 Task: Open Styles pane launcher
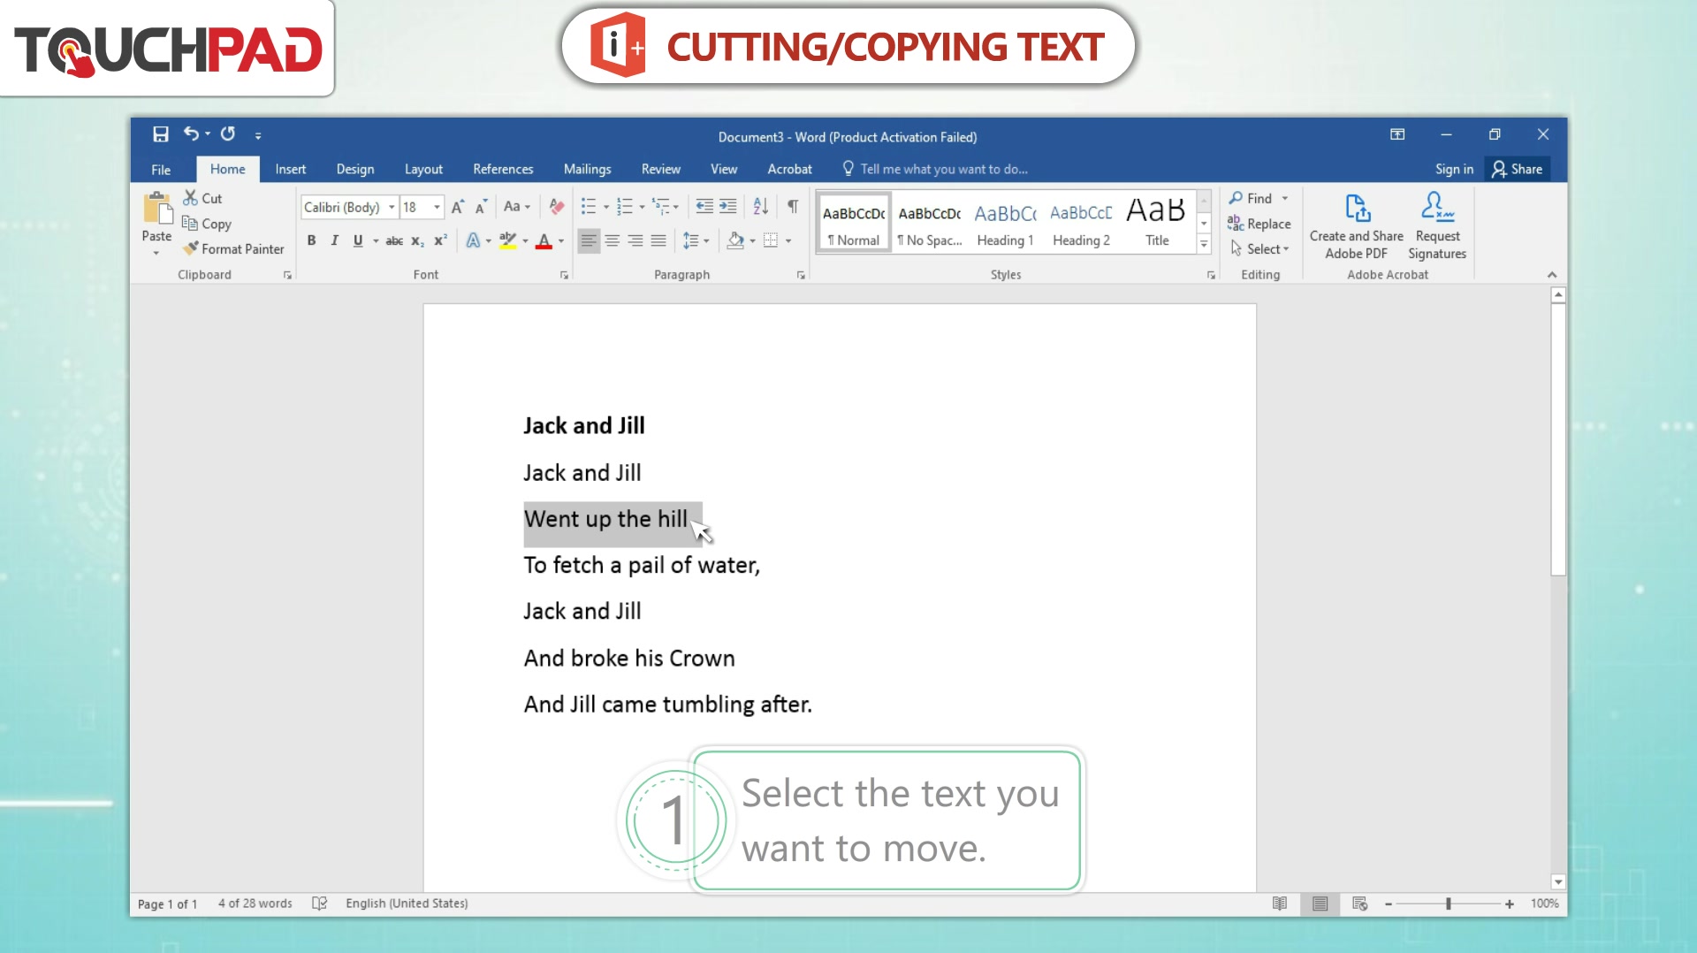(x=1211, y=276)
